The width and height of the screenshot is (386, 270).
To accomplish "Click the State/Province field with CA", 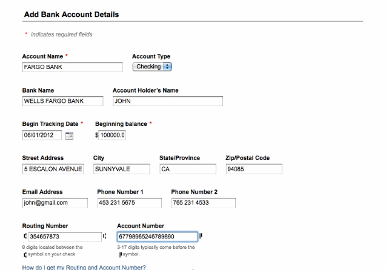I will coord(188,169).
